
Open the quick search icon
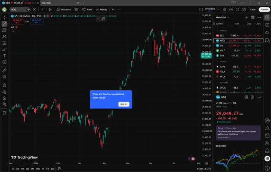point(225,9)
